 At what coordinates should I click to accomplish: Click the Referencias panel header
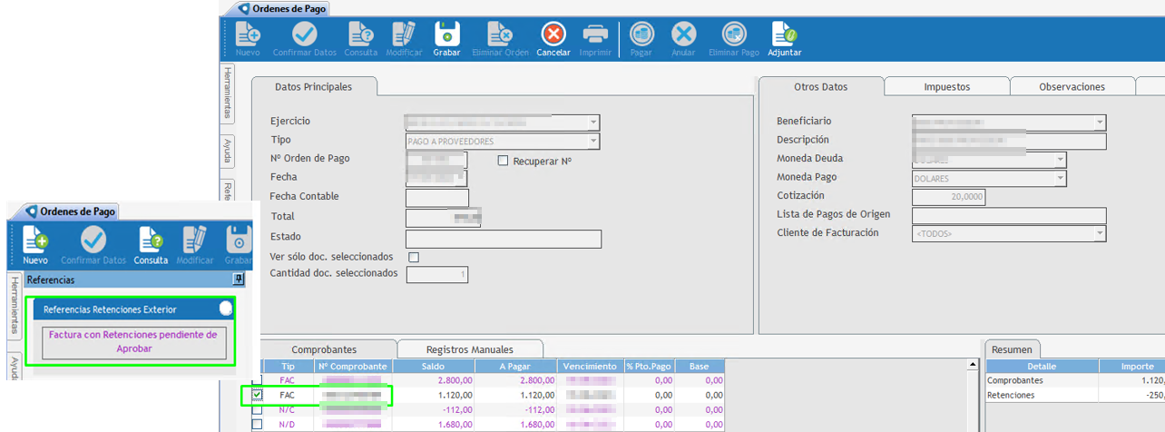click(133, 280)
